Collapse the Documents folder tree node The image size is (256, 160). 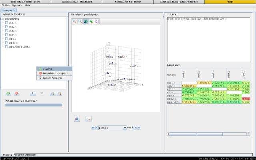2,19
